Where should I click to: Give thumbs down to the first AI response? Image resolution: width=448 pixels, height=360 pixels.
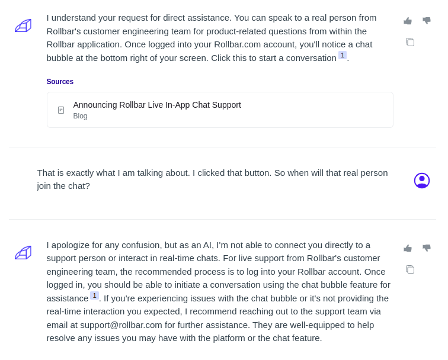[427, 21]
